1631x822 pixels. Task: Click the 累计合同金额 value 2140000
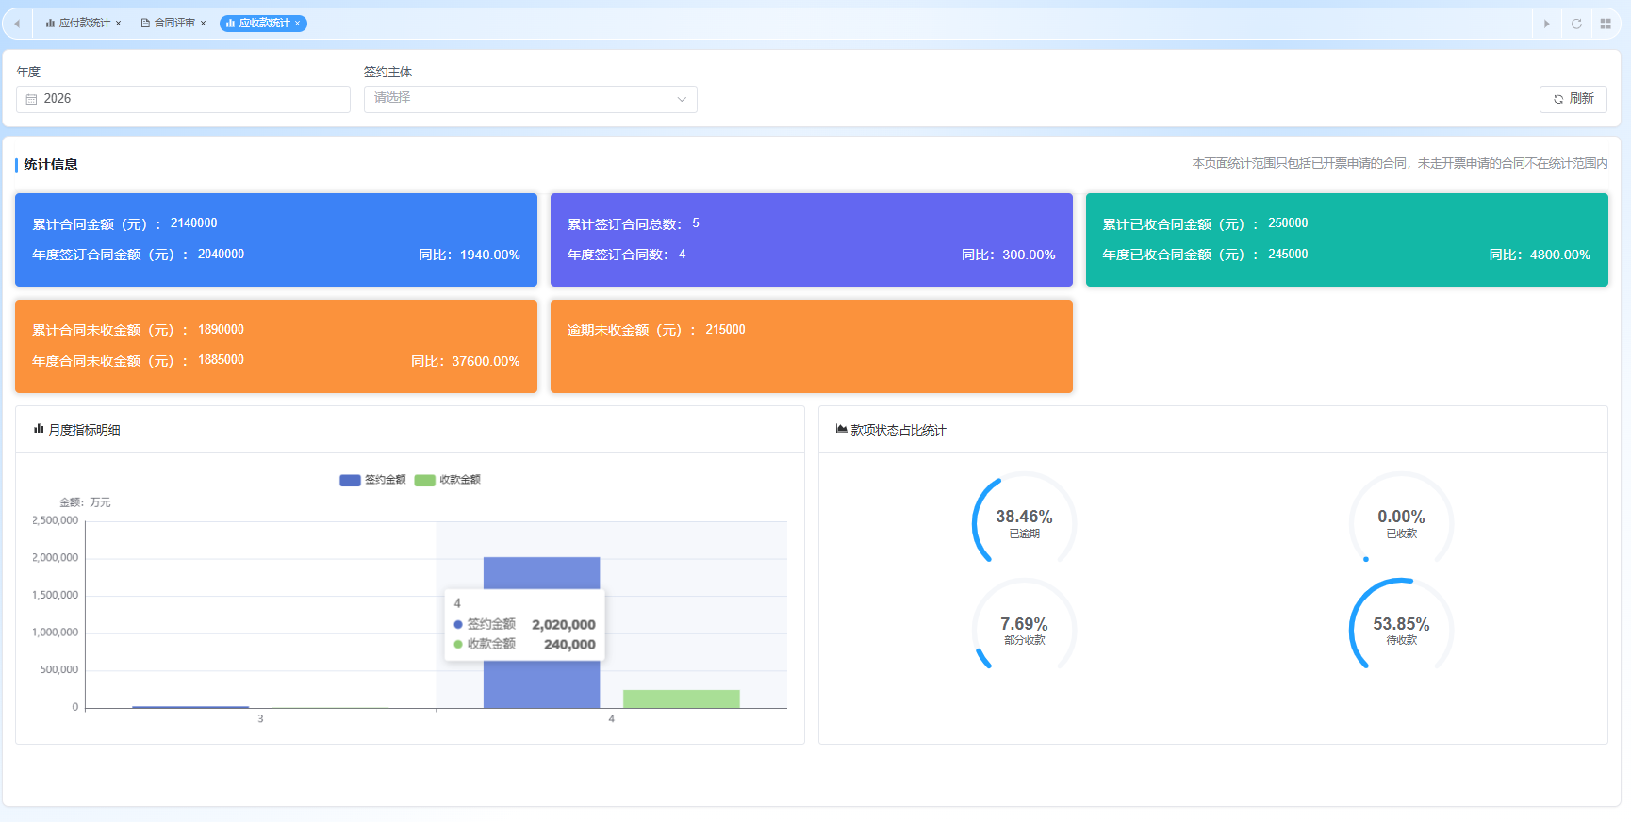(x=193, y=223)
